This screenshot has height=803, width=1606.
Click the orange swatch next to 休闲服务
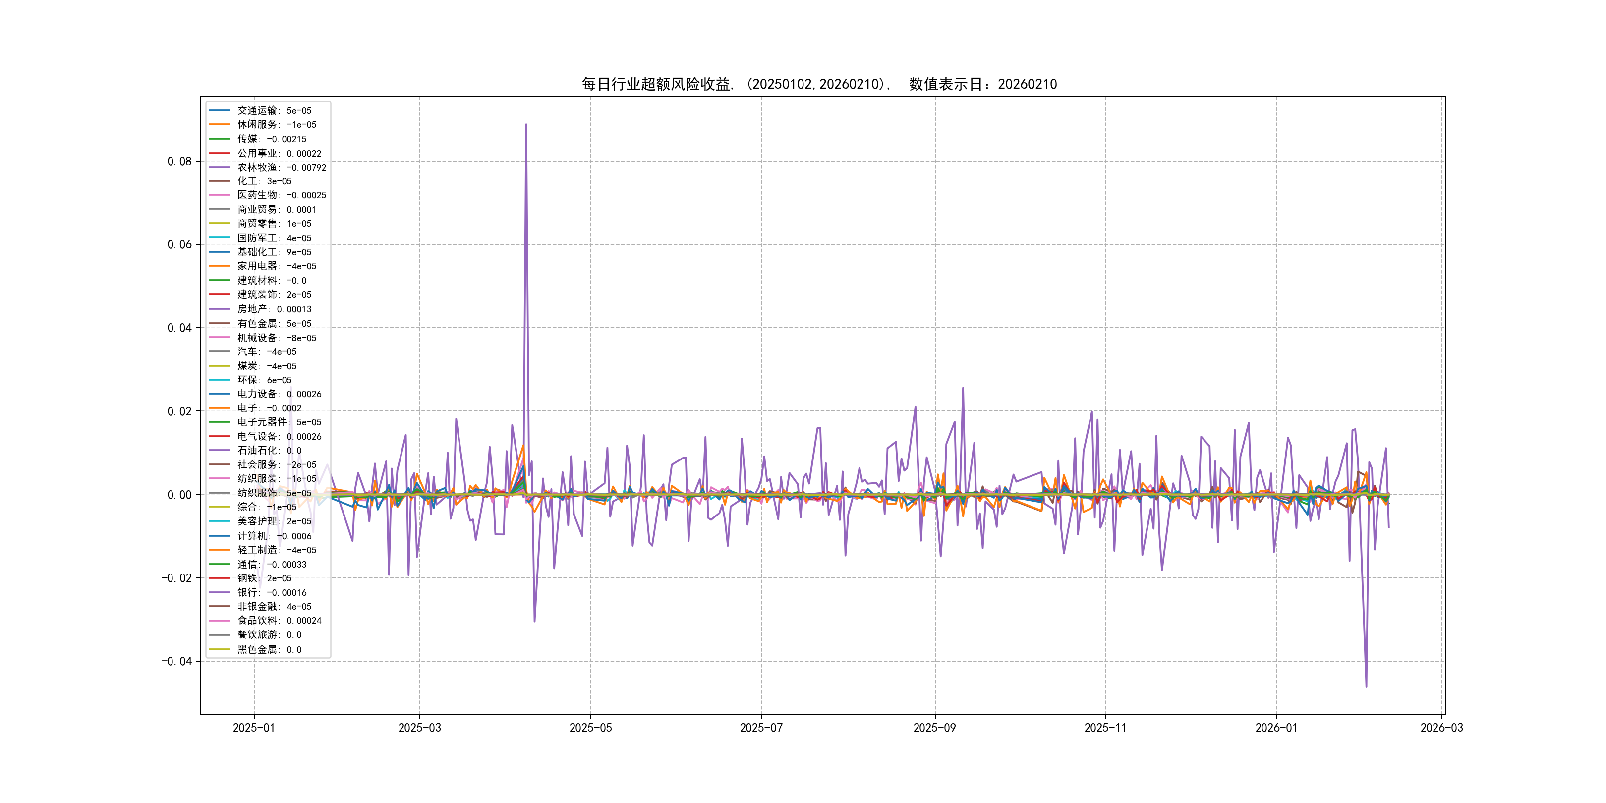(x=220, y=125)
